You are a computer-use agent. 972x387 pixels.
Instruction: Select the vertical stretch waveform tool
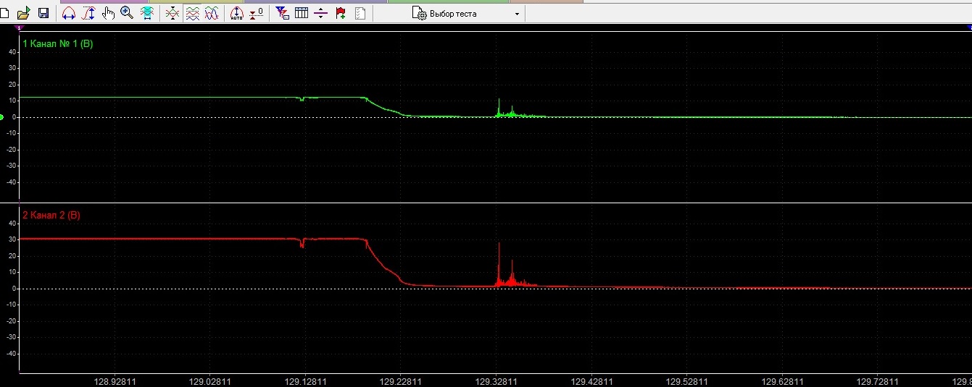pos(88,13)
